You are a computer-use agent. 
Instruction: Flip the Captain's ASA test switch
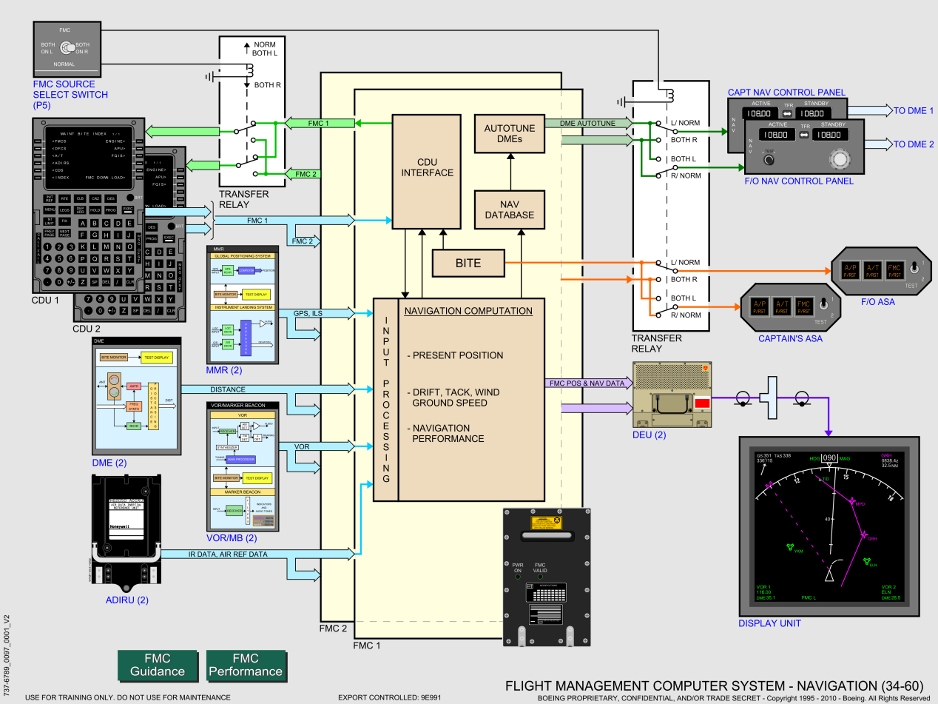pos(823,306)
